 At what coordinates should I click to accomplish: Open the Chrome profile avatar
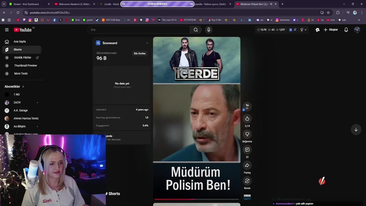[355, 13]
